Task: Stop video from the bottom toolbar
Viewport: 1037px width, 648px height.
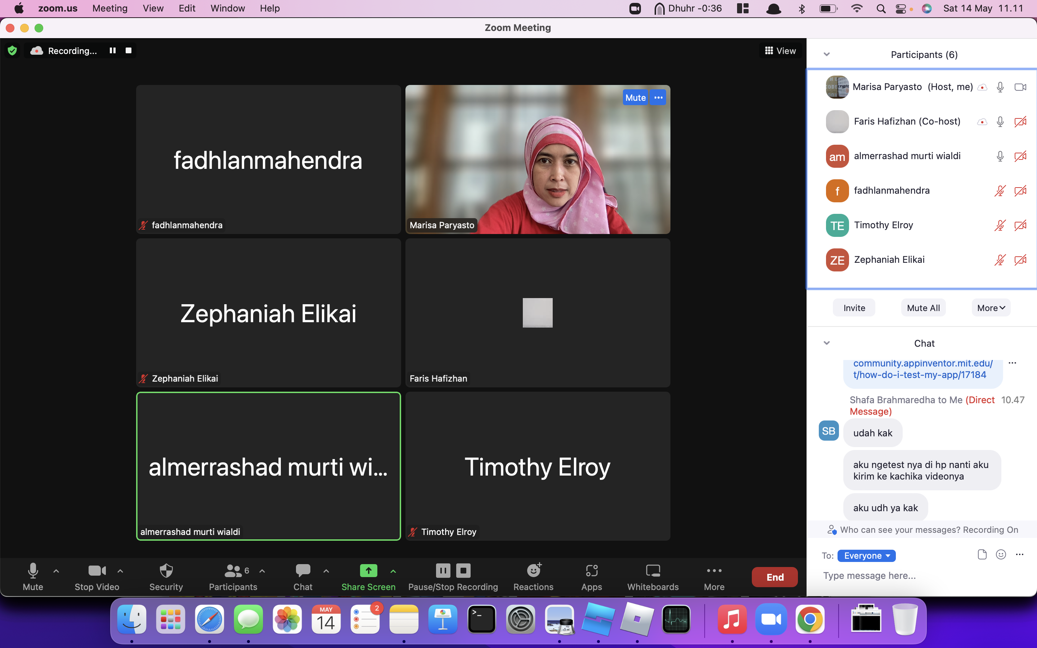Action: click(97, 577)
